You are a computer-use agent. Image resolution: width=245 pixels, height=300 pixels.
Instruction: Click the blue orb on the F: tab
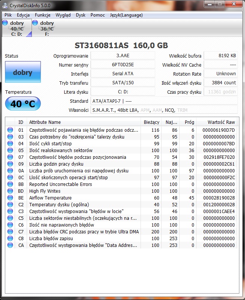(35, 23)
